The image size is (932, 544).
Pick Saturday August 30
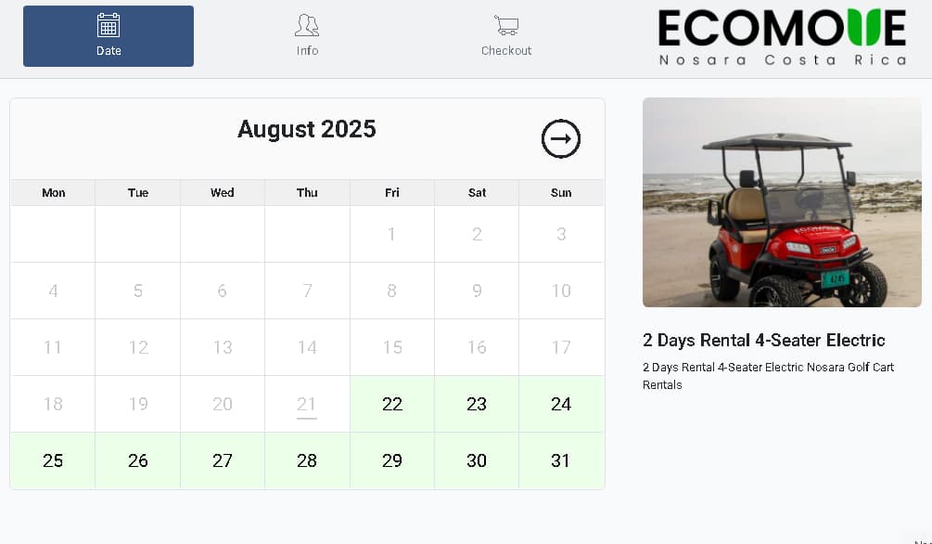pos(477,460)
